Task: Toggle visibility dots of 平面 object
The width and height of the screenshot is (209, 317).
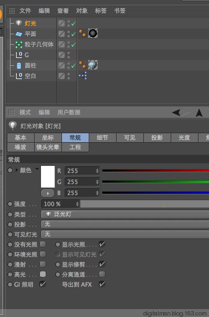Action: [x=68, y=34]
